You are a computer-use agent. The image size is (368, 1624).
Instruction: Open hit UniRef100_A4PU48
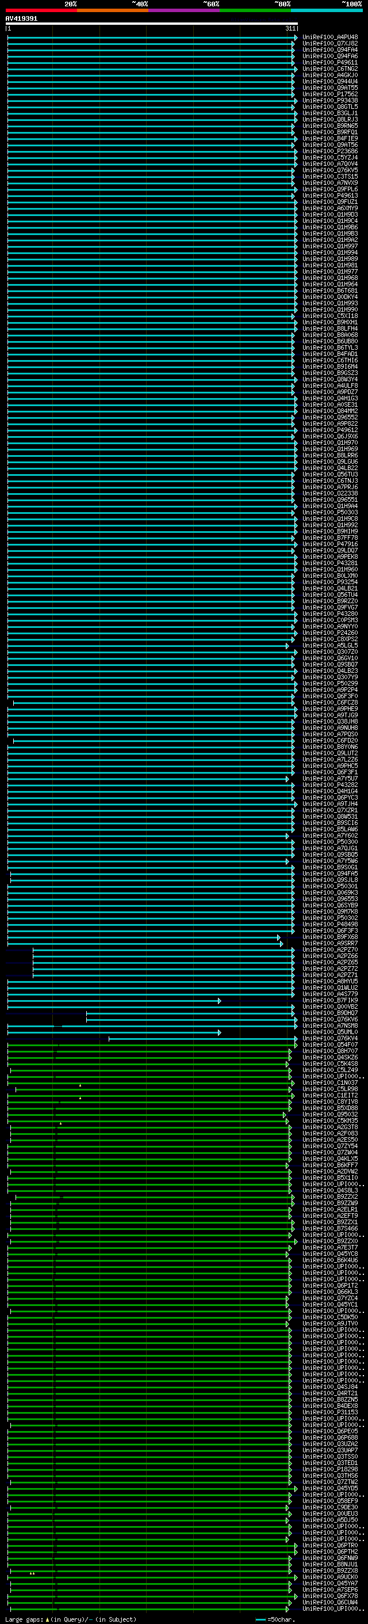(x=330, y=37)
